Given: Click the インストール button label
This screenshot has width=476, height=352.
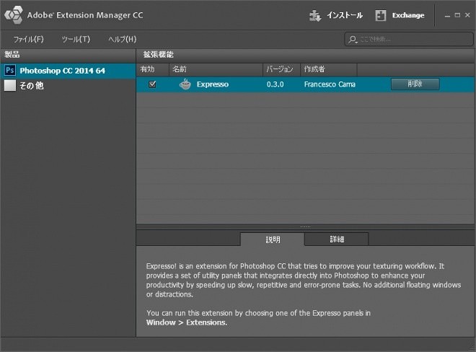Looking at the screenshot, I should tap(345, 15).
